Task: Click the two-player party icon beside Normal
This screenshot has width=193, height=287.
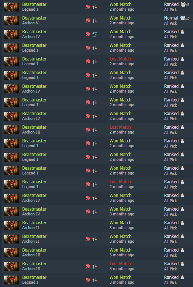Action: coord(185,18)
